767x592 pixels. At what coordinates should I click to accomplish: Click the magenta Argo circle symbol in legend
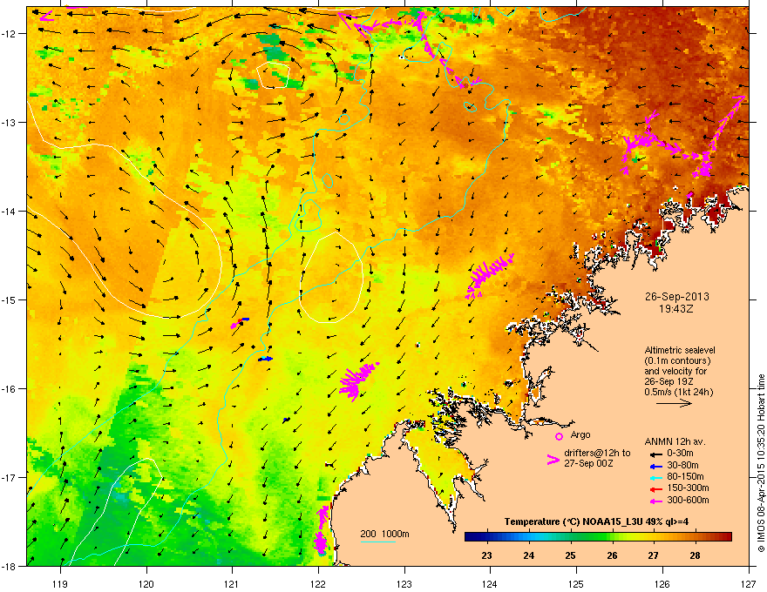[559, 436]
